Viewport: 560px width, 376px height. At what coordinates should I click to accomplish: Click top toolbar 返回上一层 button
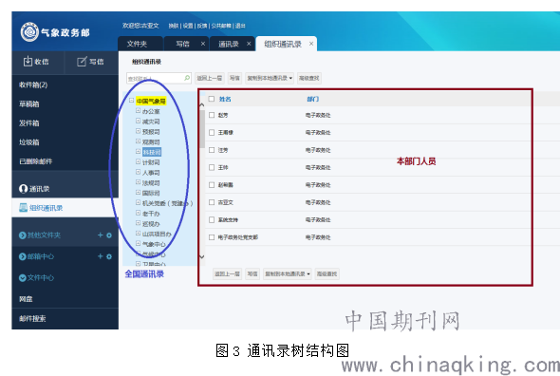point(209,78)
